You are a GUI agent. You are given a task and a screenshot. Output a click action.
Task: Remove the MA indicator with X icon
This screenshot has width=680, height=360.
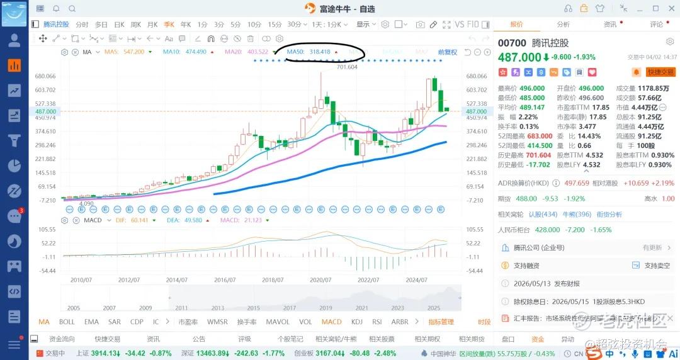[75, 52]
